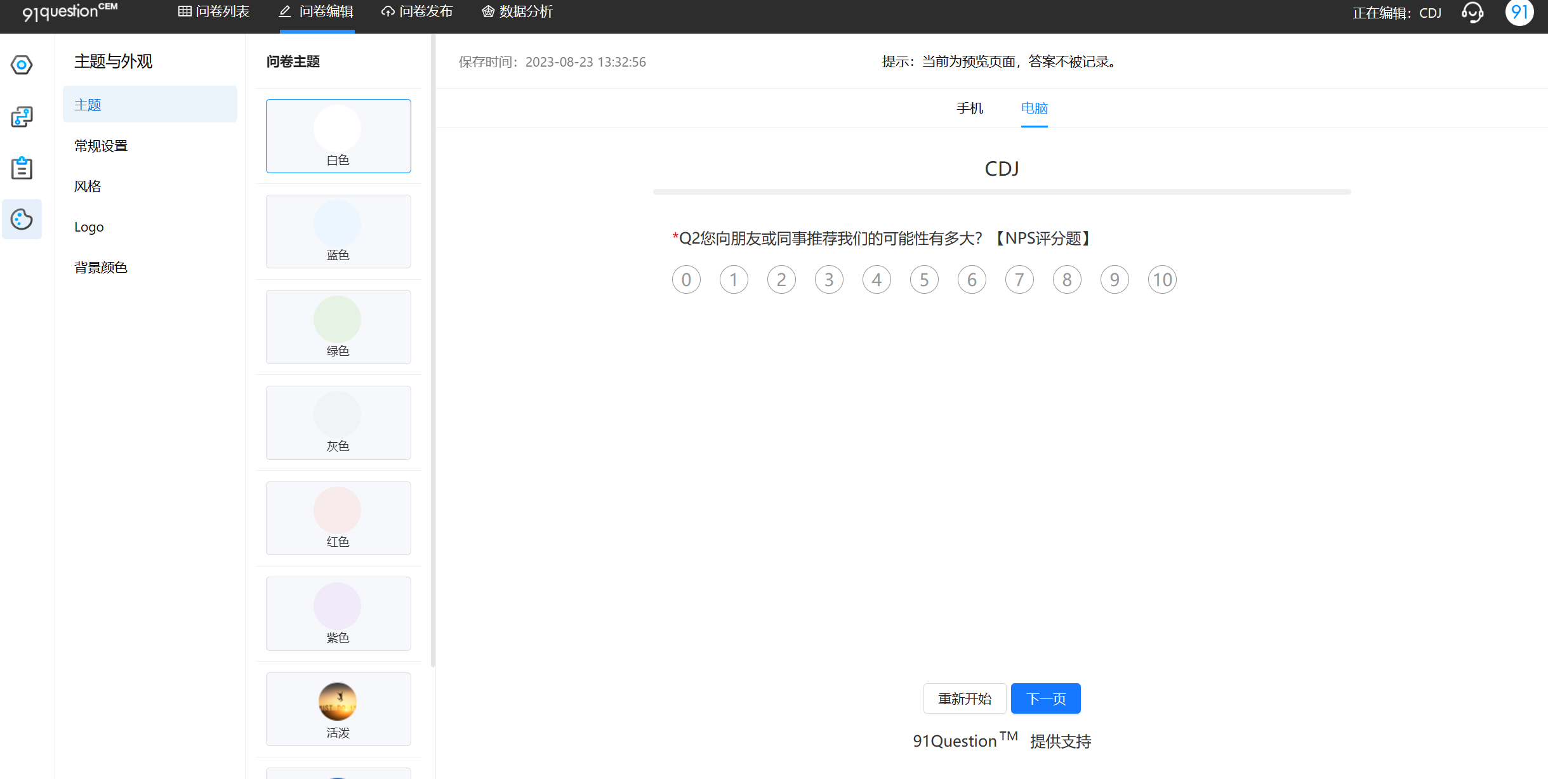This screenshot has width=1548, height=779.
Task: Click the preview notice 提示 text
Action: (x=1000, y=62)
